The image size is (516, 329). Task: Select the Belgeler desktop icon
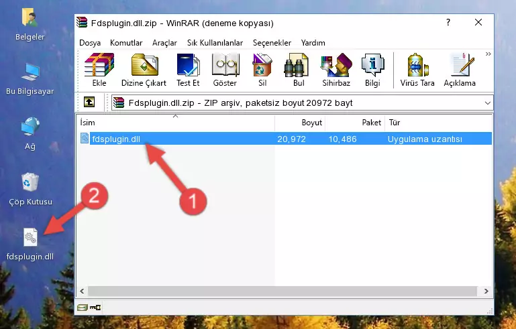click(x=30, y=25)
